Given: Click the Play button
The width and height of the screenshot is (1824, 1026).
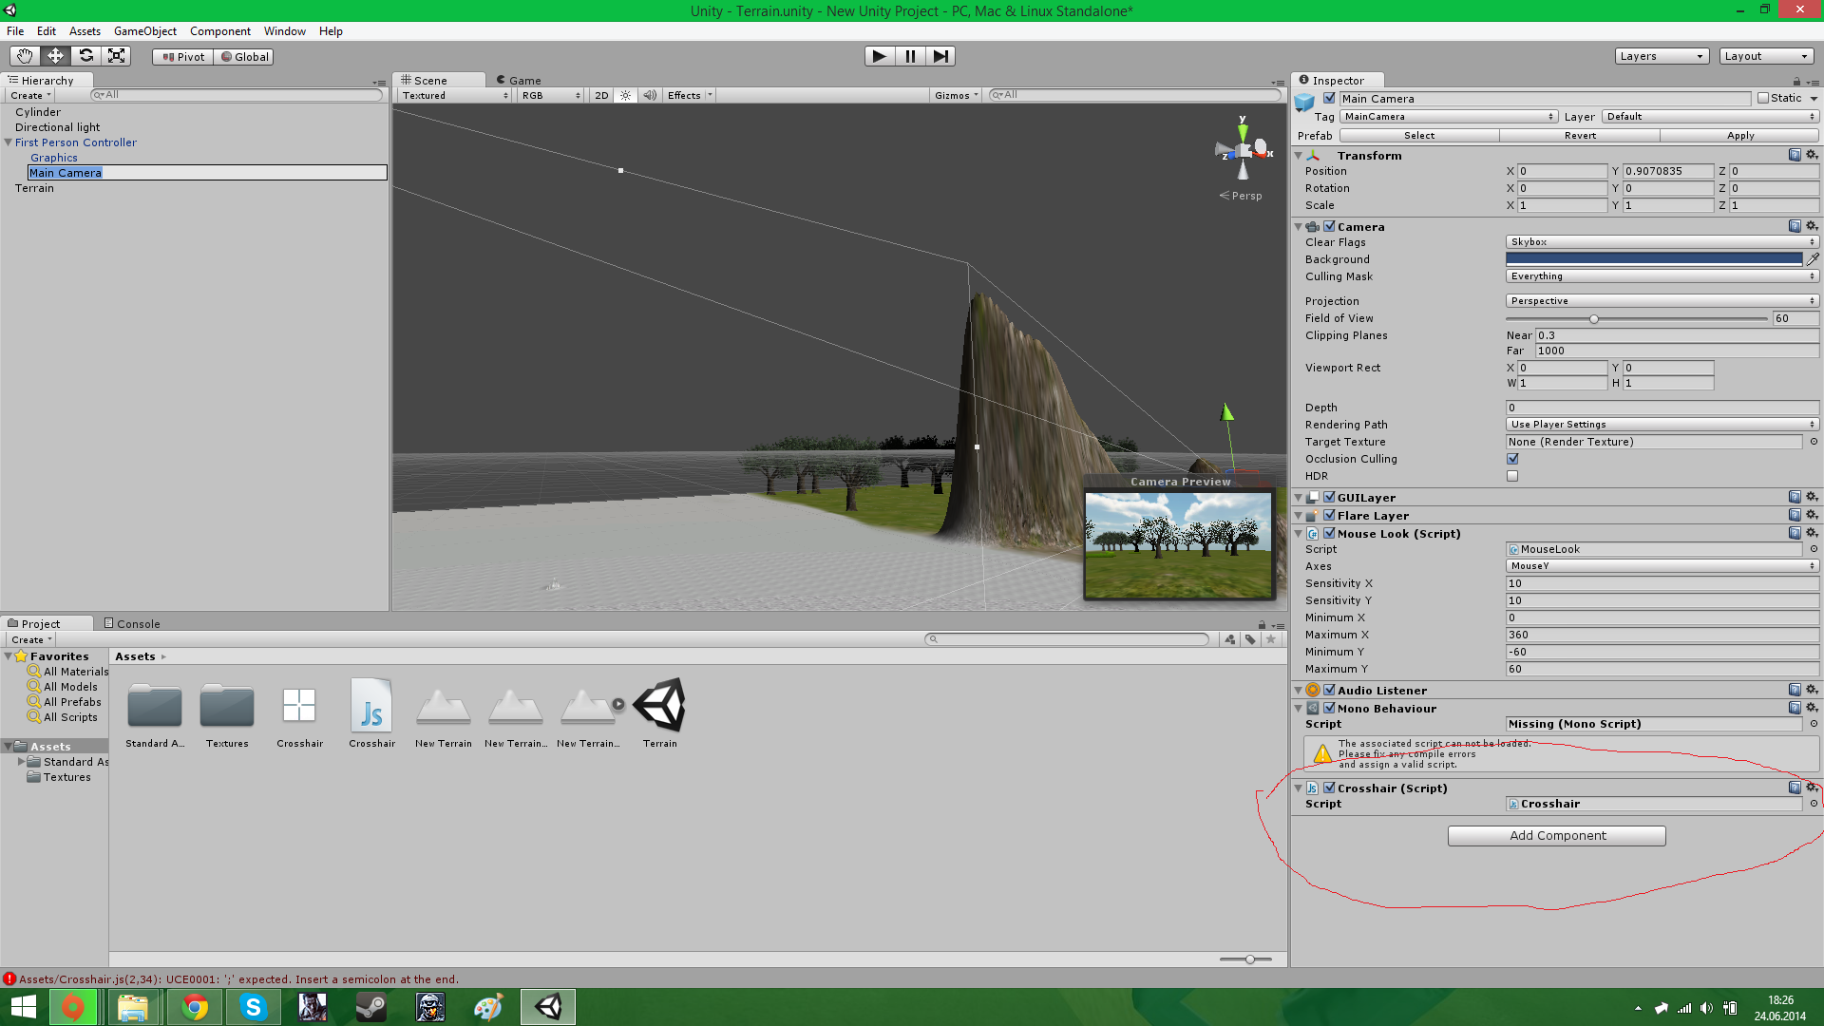Looking at the screenshot, I should pos(880,56).
